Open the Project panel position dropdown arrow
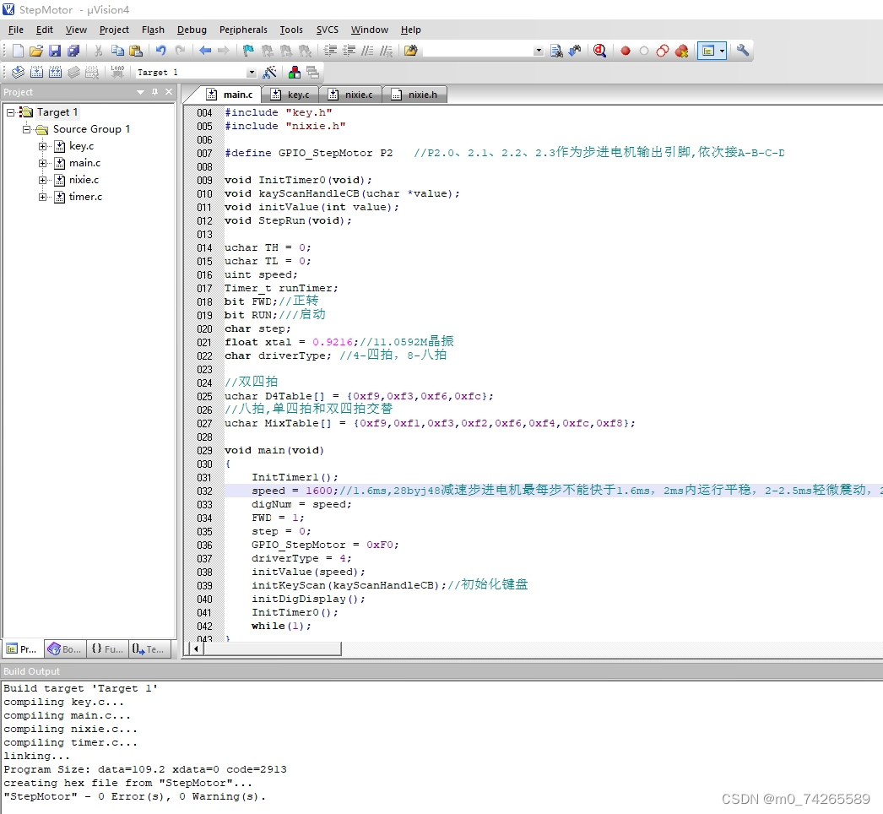The image size is (883, 814). coord(140,92)
